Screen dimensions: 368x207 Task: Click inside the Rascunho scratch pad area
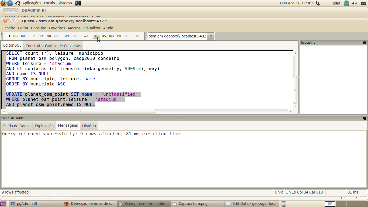coord(334,80)
